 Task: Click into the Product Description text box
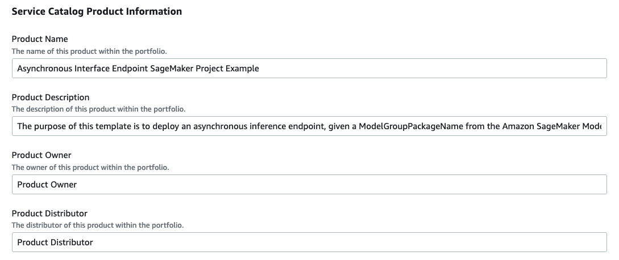pyautogui.click(x=309, y=126)
